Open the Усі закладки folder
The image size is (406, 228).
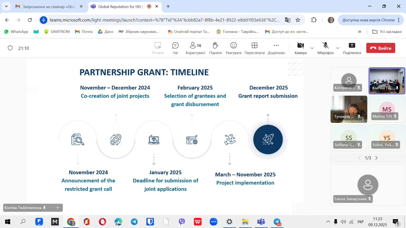pyautogui.click(x=387, y=32)
